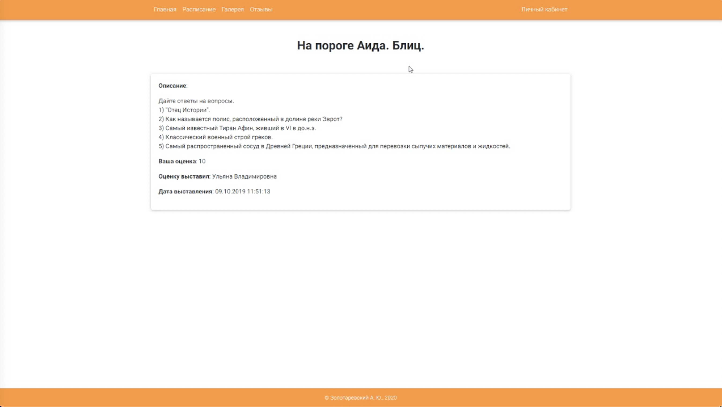Click the footer copyright Золотаревский А. Ю., 2020
Screen dimensions: 722x407
pos(360,397)
